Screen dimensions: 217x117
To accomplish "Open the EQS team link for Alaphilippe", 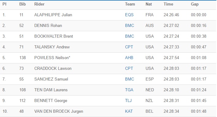I will tap(129, 15).
